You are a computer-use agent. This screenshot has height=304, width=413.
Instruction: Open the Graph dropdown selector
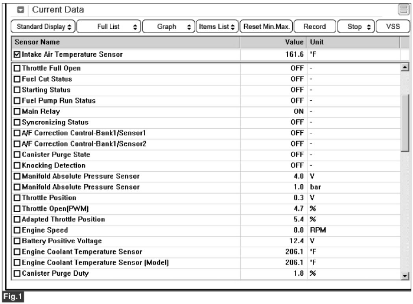click(168, 27)
